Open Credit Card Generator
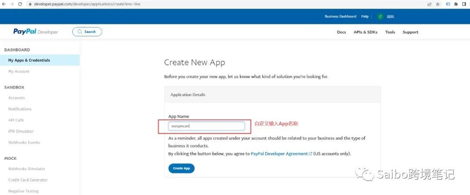Screen dimensions: 470x195 [28, 180]
